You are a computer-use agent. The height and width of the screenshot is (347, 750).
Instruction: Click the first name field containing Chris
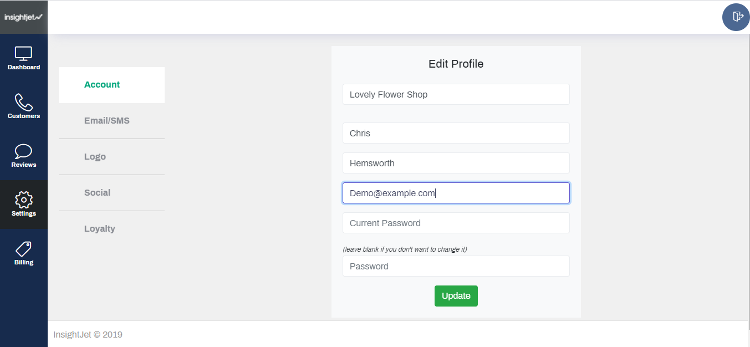[x=456, y=133]
